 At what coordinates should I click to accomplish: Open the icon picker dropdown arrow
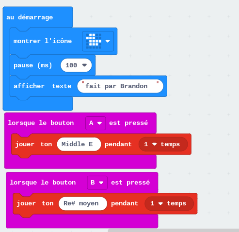tap(108, 41)
